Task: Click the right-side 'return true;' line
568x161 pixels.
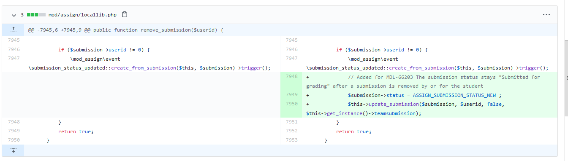Action: pyautogui.click(x=353, y=131)
